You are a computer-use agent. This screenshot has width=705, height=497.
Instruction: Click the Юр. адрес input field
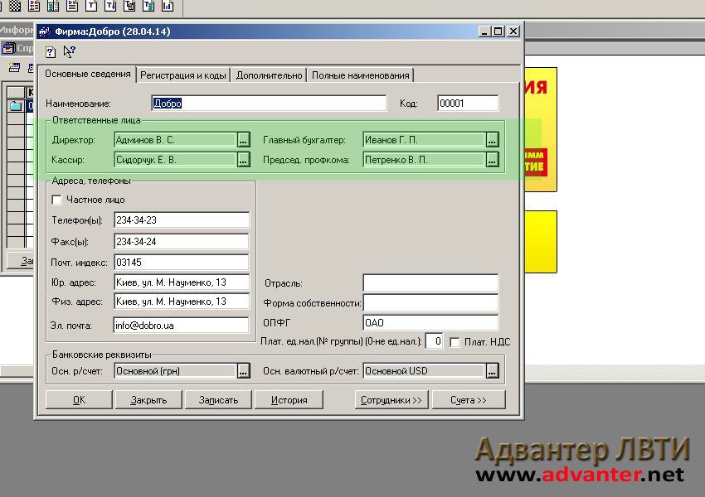pyautogui.click(x=182, y=282)
